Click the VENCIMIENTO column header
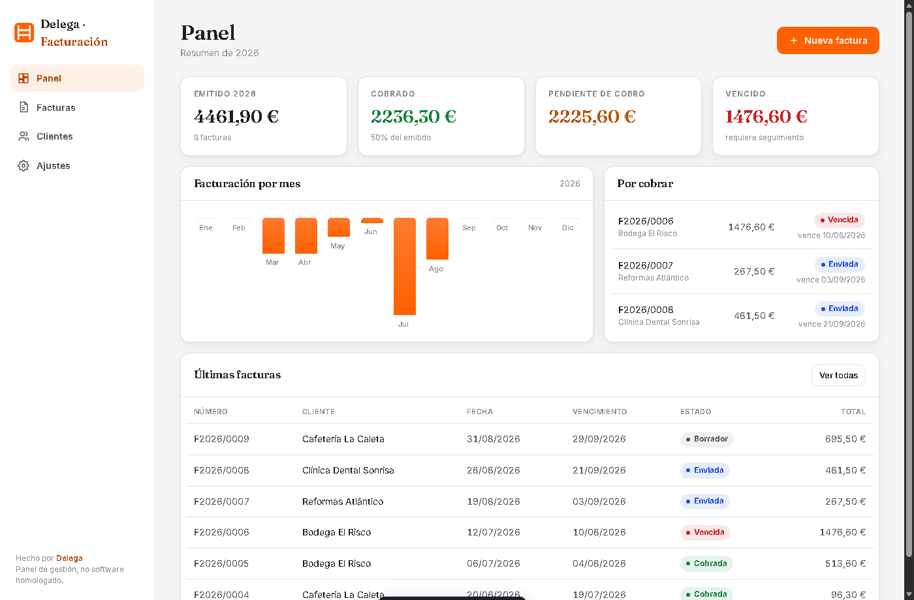 coord(600,412)
